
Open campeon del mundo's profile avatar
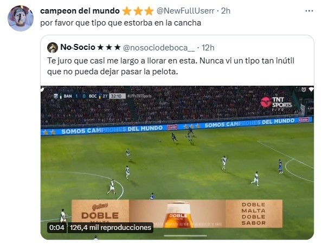(x=21, y=18)
